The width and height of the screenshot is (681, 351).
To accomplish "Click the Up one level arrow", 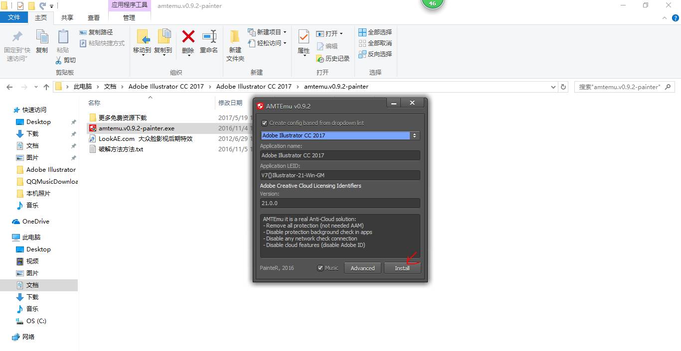I will tap(46, 87).
